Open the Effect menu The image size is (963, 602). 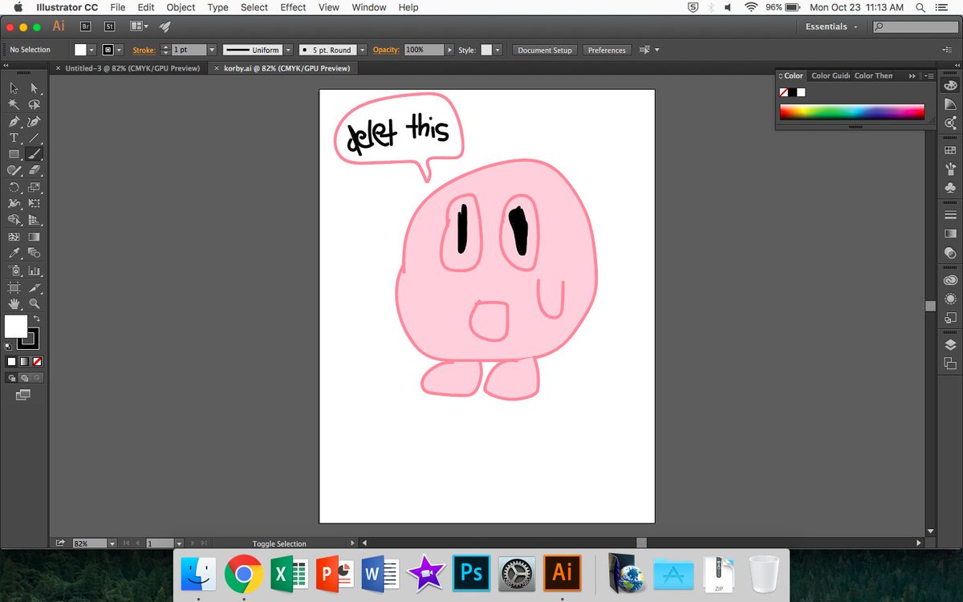pos(293,7)
